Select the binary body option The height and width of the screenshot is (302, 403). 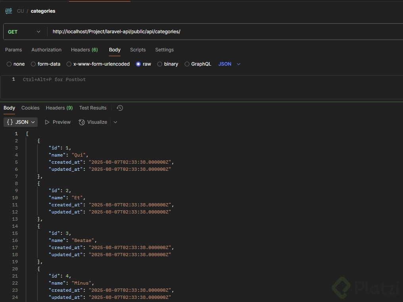[x=160, y=64]
